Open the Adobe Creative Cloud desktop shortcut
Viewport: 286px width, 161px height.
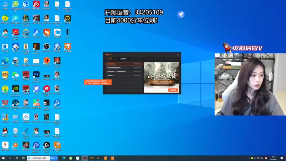click(x=15, y=34)
